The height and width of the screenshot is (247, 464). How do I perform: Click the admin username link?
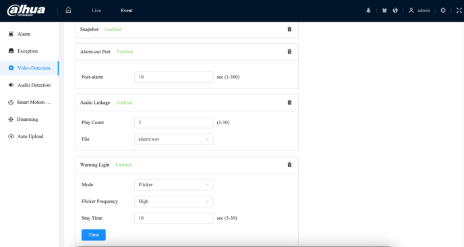[x=424, y=10]
